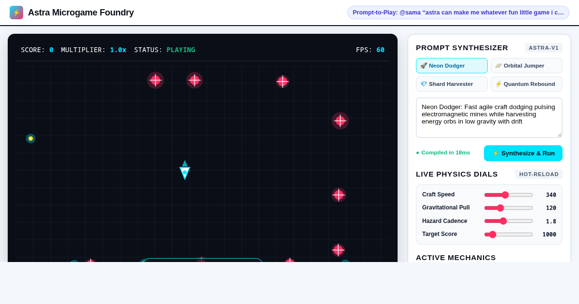Focus the game prompt text area
Image resolution: width=579 pixels, height=304 pixels.
click(489, 118)
